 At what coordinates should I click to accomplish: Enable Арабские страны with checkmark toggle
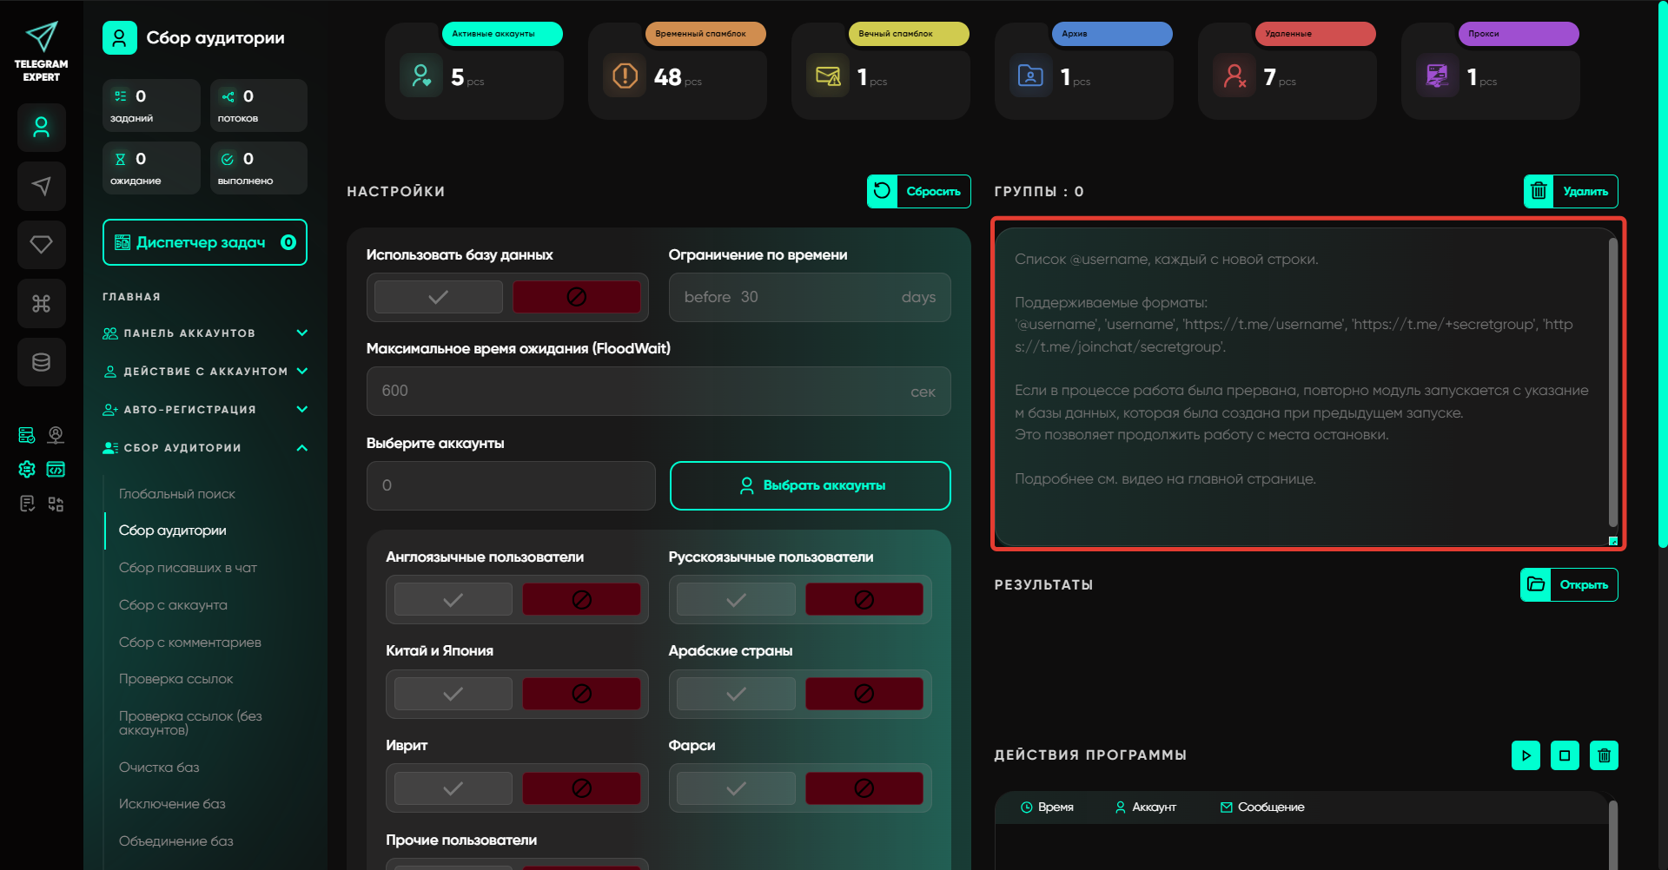pyautogui.click(x=736, y=694)
